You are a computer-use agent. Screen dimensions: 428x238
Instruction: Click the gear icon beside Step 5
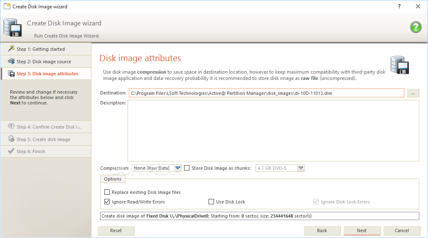pos(11,139)
